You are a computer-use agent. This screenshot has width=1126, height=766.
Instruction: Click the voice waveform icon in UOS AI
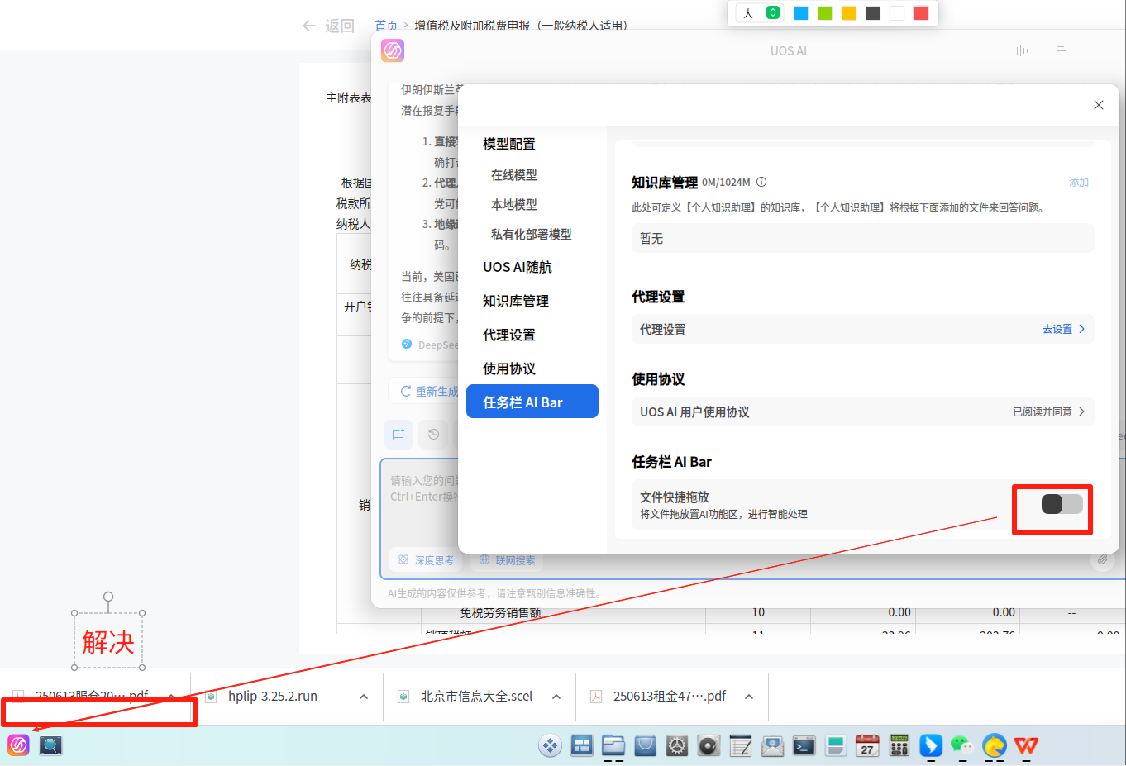[x=1020, y=50]
